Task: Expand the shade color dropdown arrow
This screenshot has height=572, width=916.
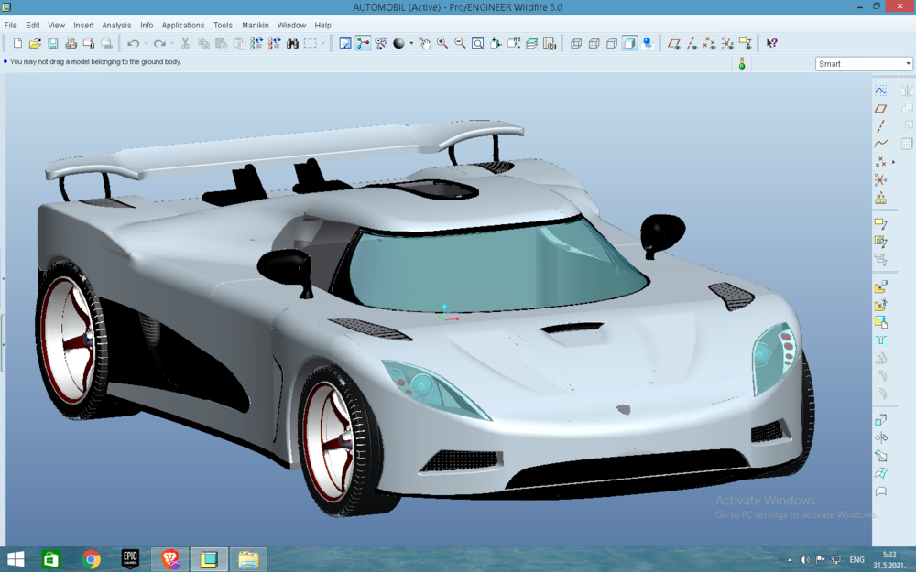Action: click(411, 43)
